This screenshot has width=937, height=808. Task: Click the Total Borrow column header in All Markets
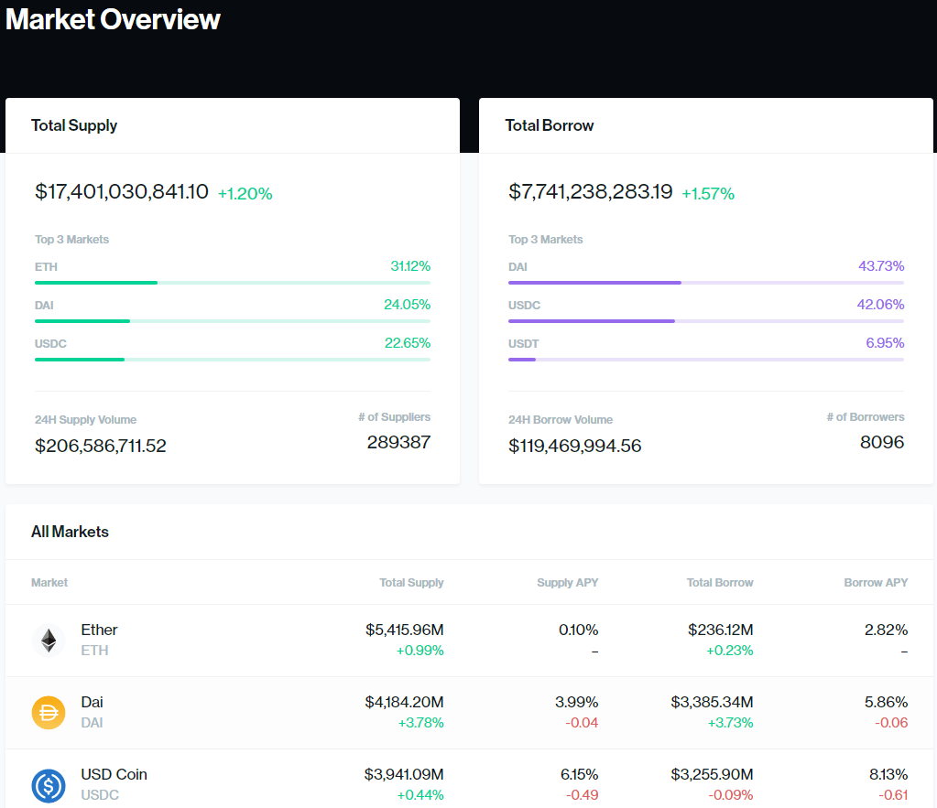(x=720, y=583)
